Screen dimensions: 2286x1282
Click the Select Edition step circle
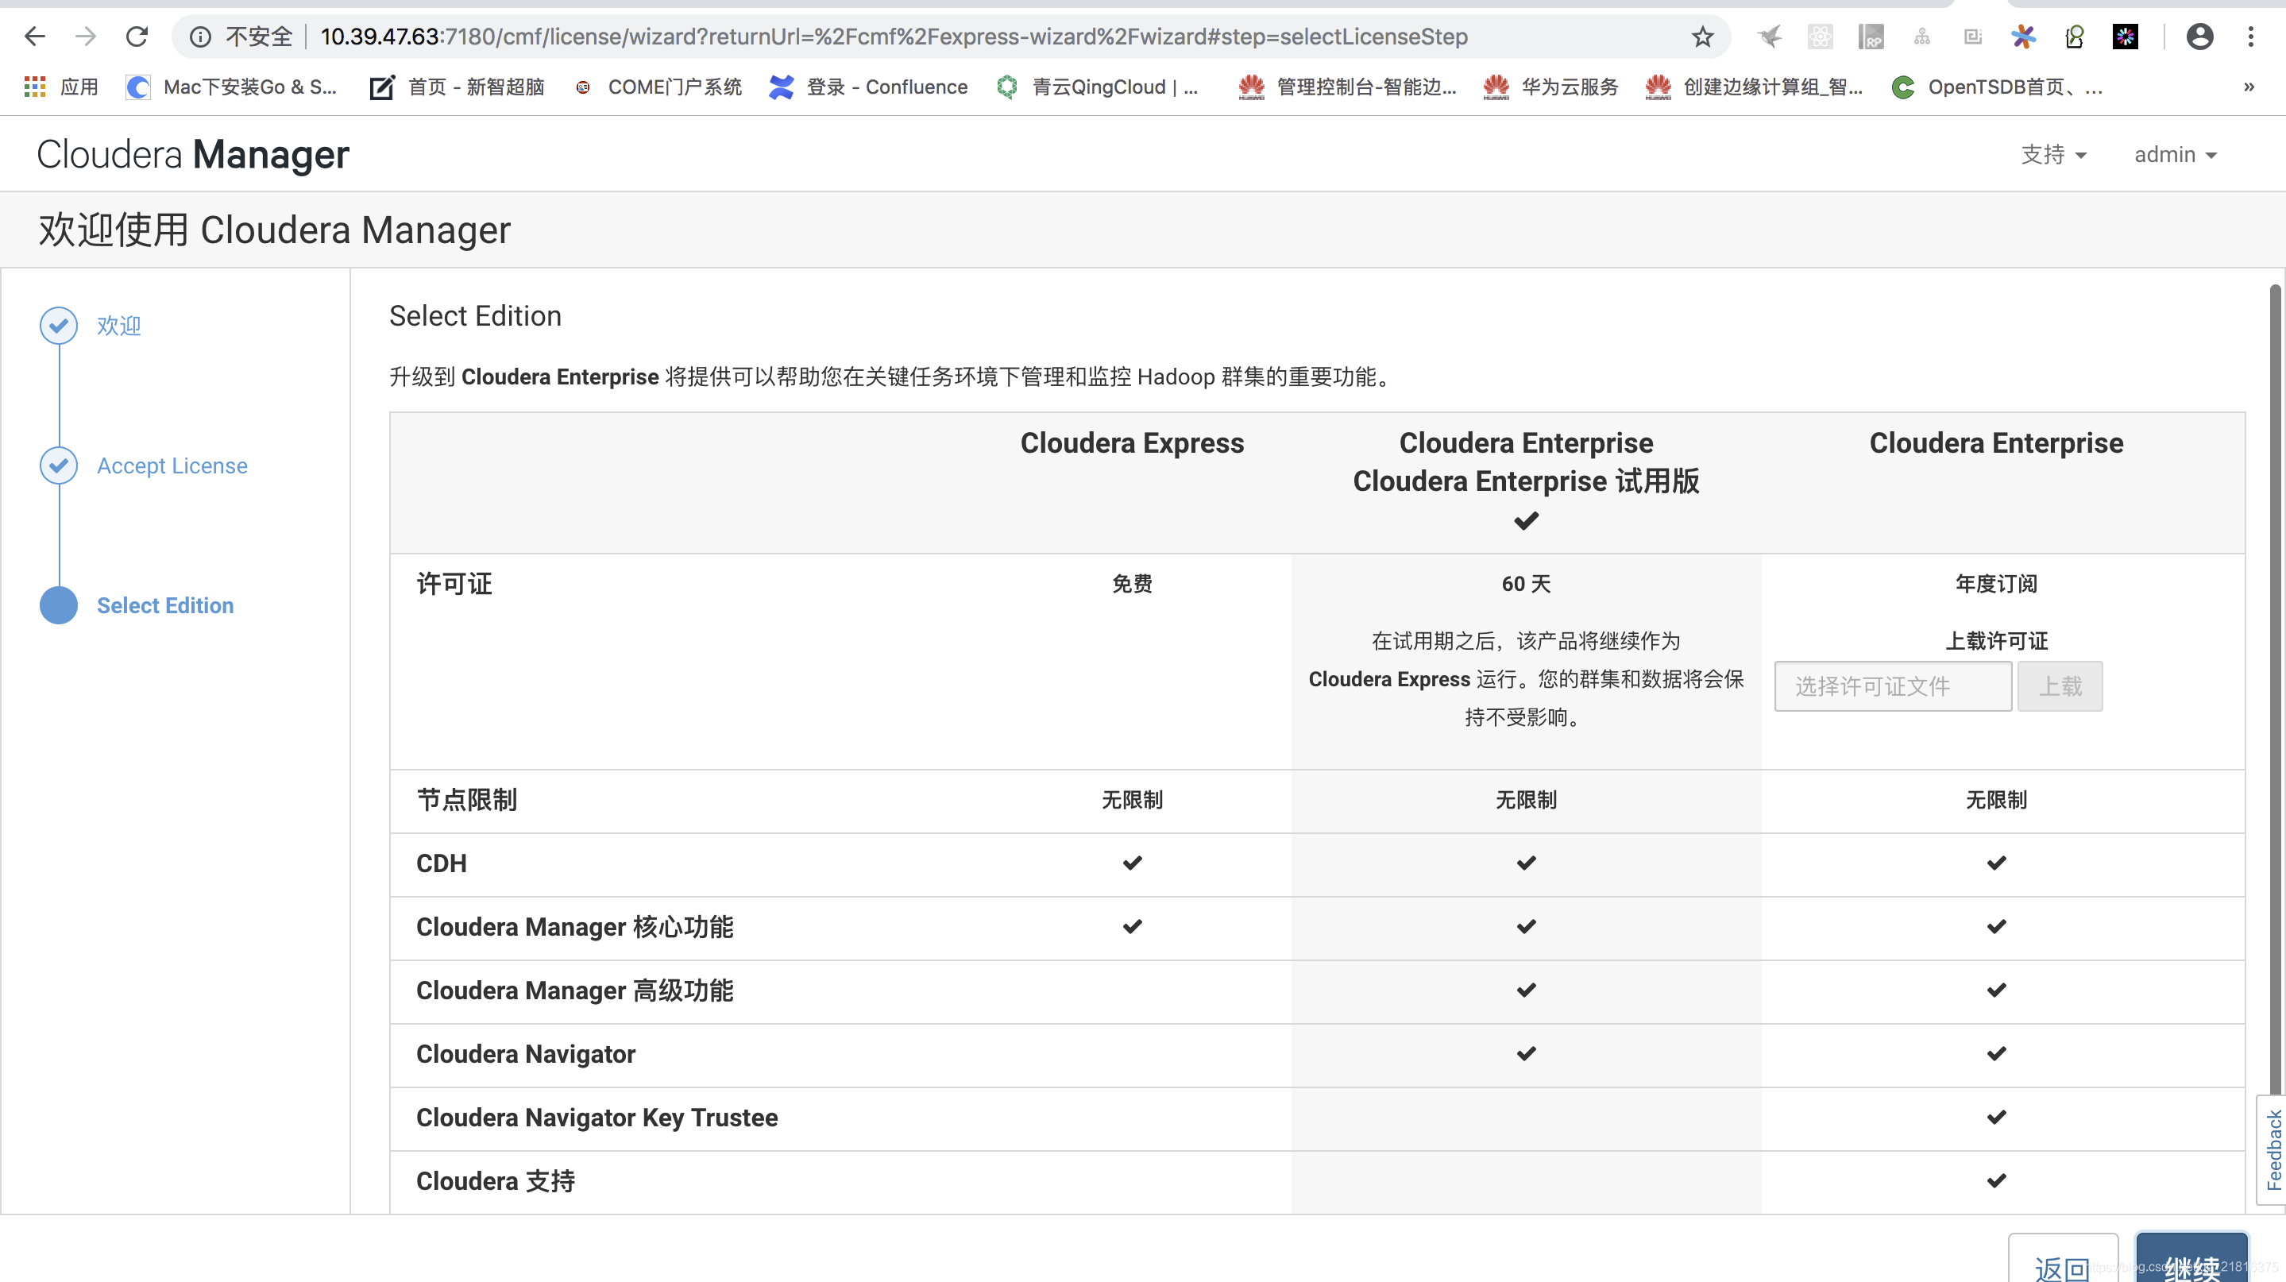point(59,605)
